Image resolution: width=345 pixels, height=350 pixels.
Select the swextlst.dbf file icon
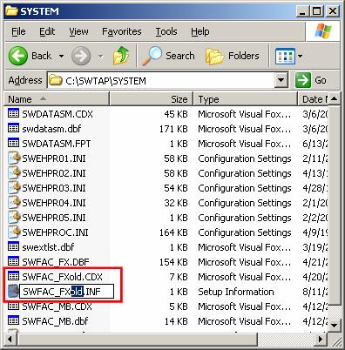(x=13, y=246)
